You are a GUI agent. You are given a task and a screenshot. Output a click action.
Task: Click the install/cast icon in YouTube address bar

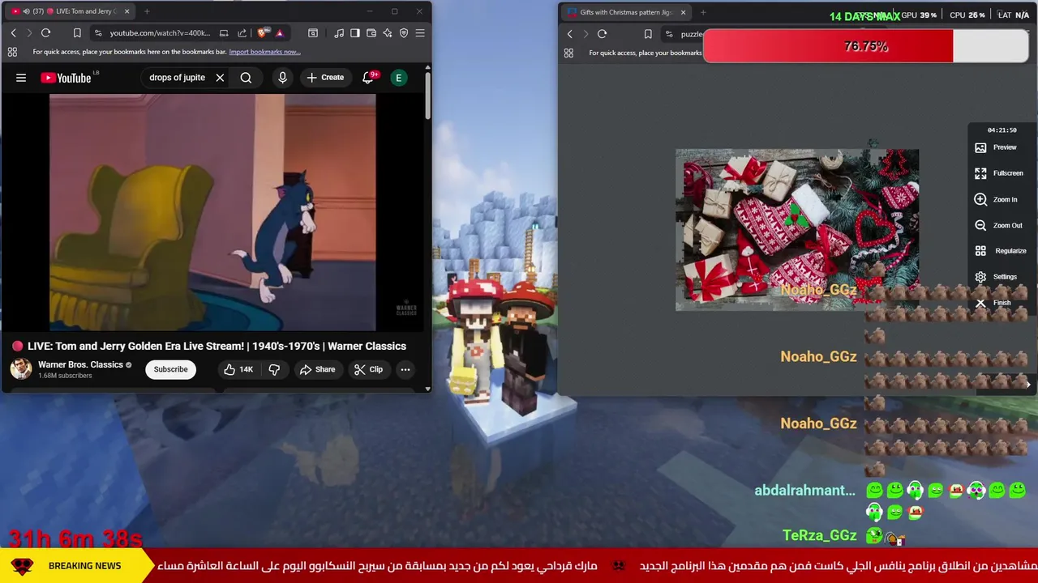pyautogui.click(x=224, y=33)
